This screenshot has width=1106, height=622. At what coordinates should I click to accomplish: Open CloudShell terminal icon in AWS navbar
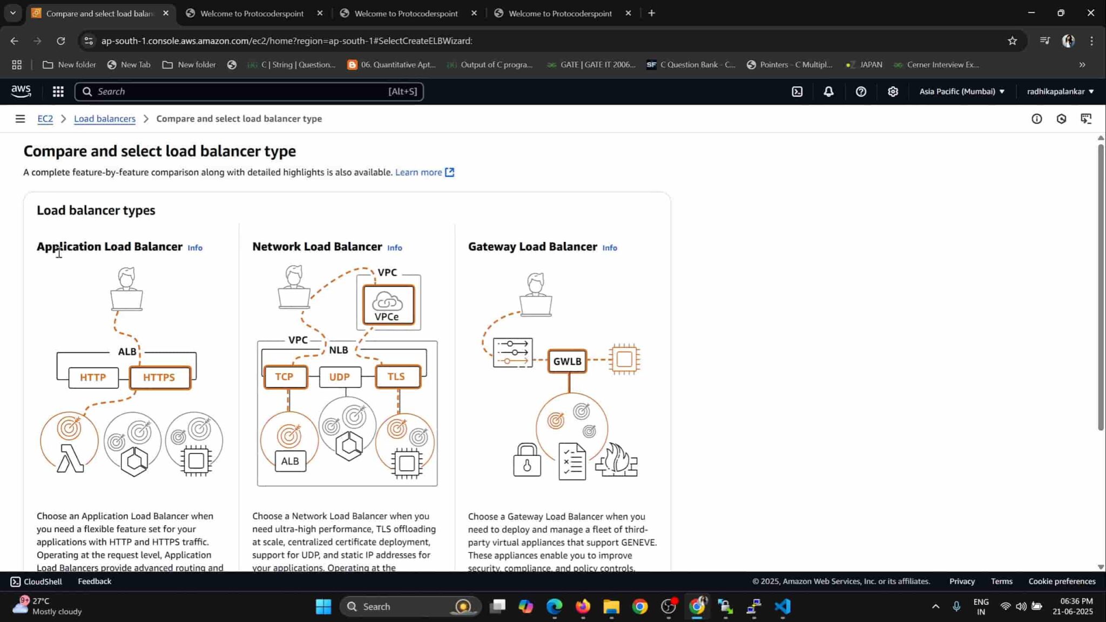pos(797,91)
